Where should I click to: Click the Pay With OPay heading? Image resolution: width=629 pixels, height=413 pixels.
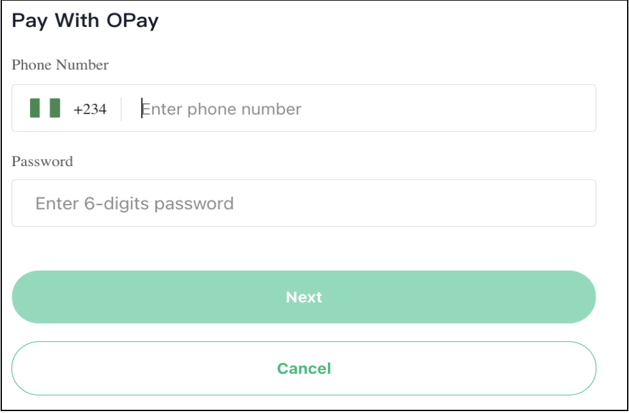point(85,21)
